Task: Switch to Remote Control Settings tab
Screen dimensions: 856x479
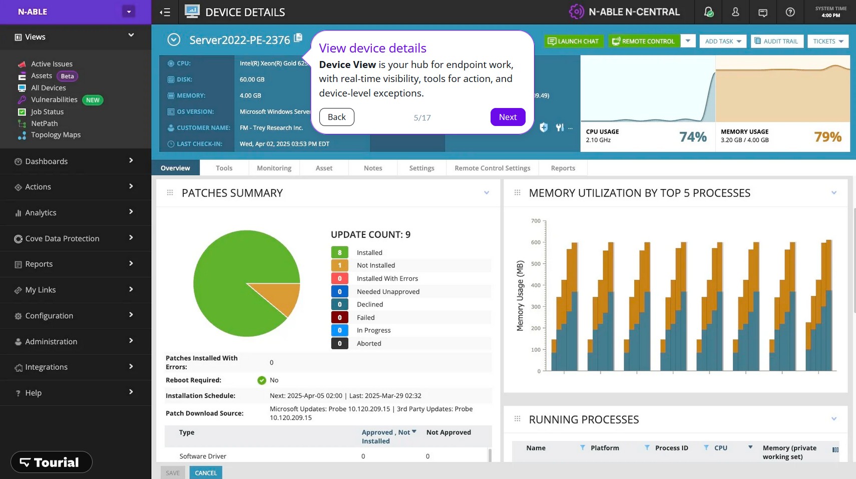Action: point(493,168)
